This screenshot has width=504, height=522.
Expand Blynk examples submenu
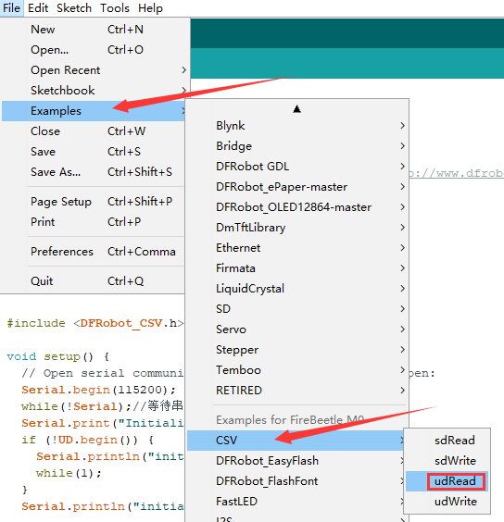(296, 126)
